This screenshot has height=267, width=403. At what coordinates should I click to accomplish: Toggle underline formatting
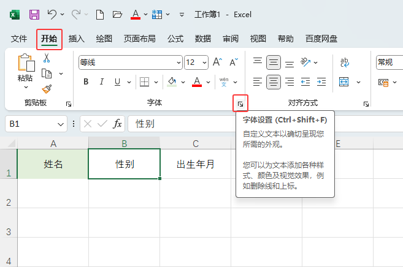coord(117,82)
